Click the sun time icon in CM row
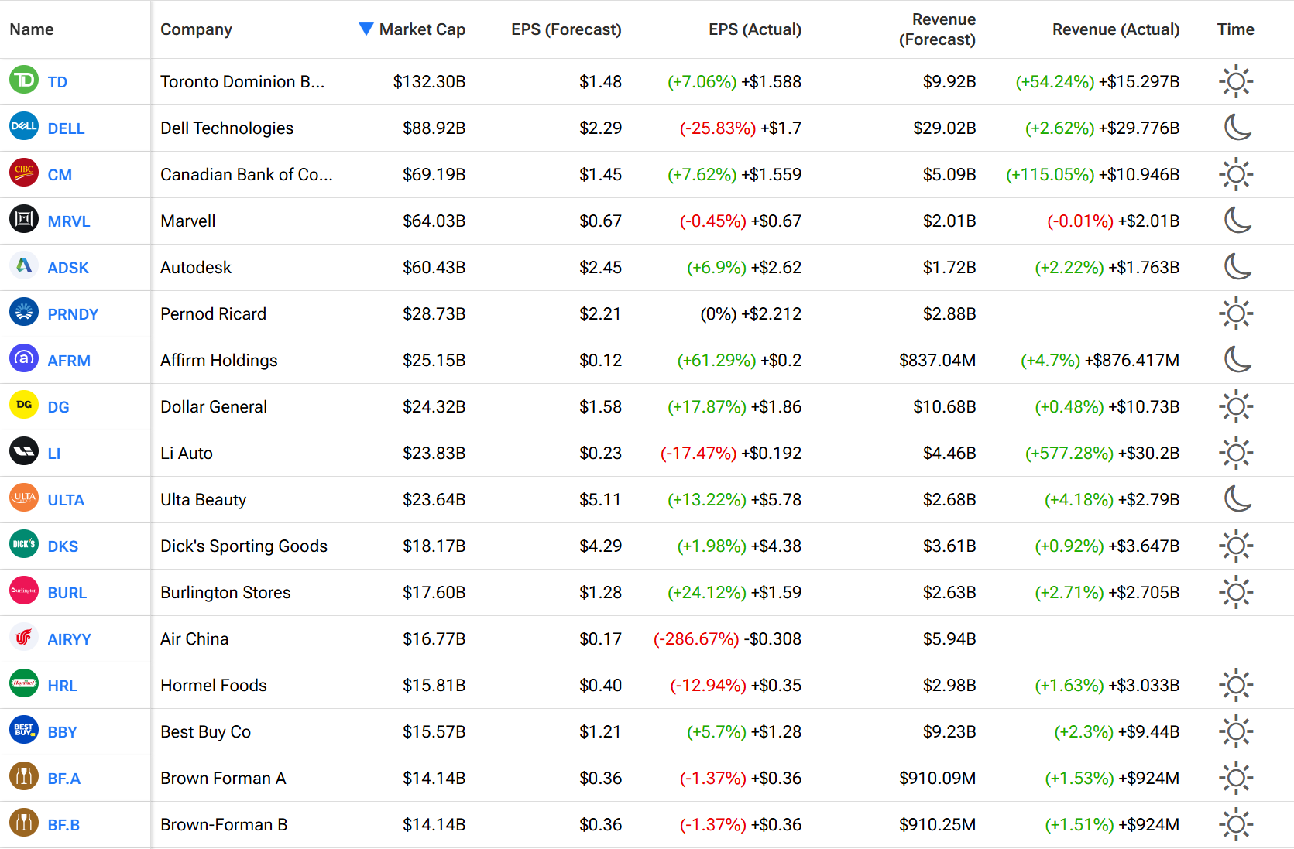 tap(1236, 174)
